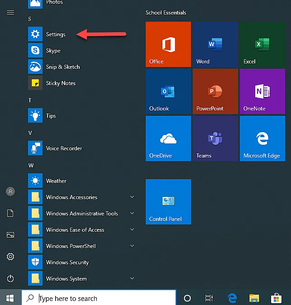Open the OneNote tile
This screenshot has width=291, height=305.
pos(262,91)
